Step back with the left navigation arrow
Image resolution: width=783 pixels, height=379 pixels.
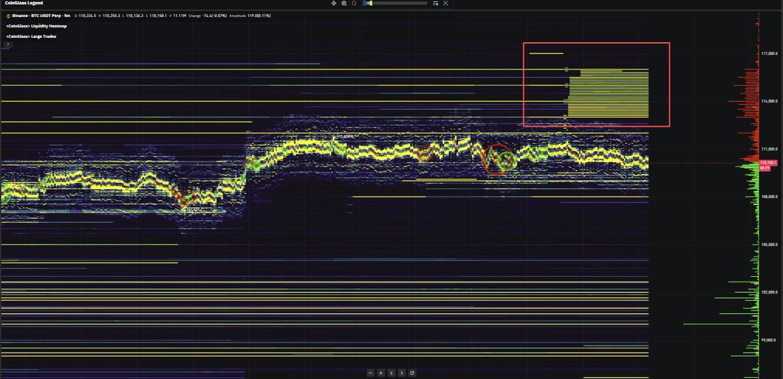tap(391, 372)
